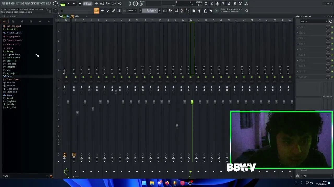Viewport: 334px width, 187px height.
Task: Toggle effect Slot 5 enable LED
Action: tap(332, 49)
